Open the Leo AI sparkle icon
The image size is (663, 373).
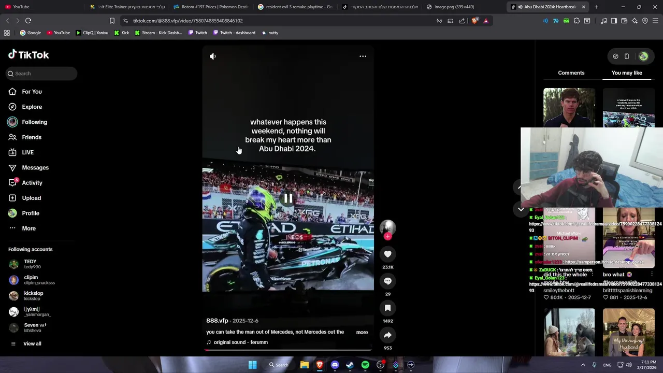(x=635, y=21)
